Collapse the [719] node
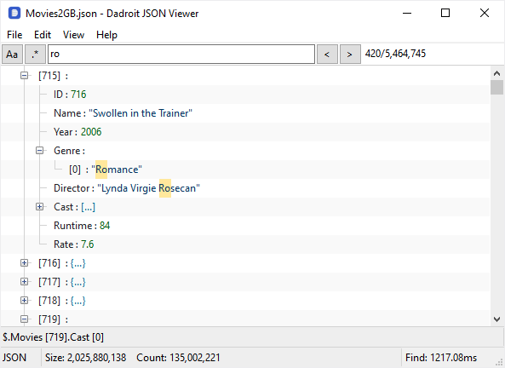 [24, 319]
